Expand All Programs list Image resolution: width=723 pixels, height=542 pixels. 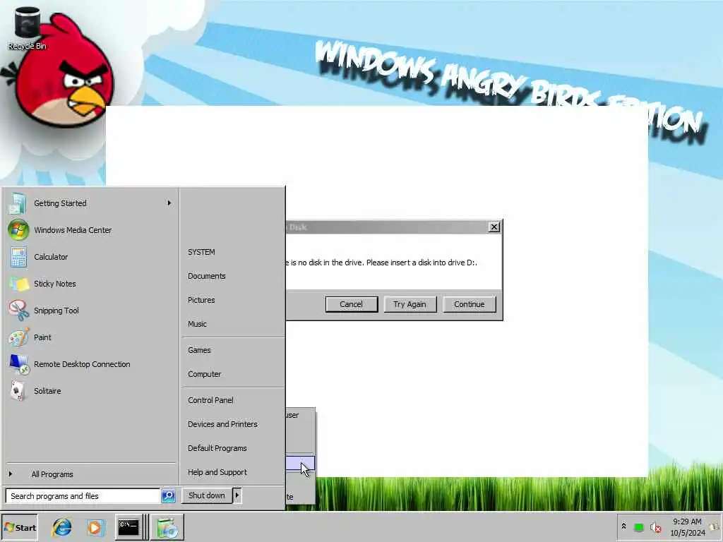(x=90, y=474)
